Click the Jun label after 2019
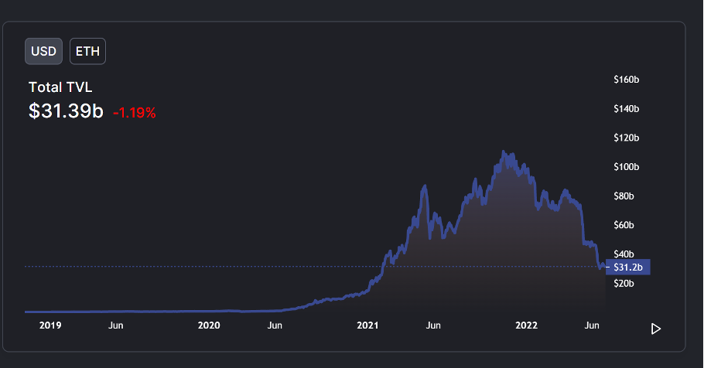 tap(116, 325)
